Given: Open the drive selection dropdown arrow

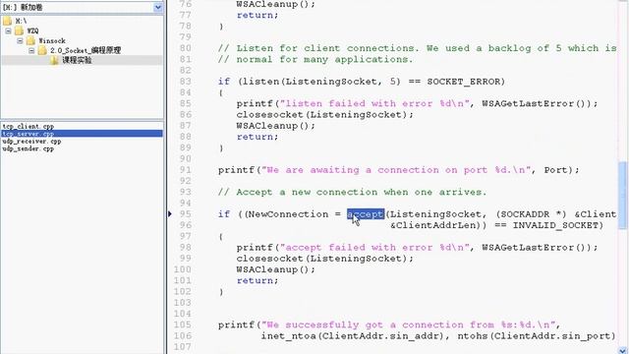Looking at the screenshot, I should [x=157, y=7].
